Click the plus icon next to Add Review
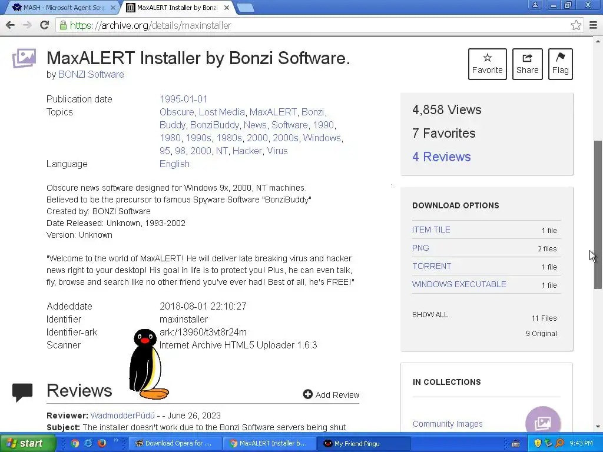 [307, 394]
